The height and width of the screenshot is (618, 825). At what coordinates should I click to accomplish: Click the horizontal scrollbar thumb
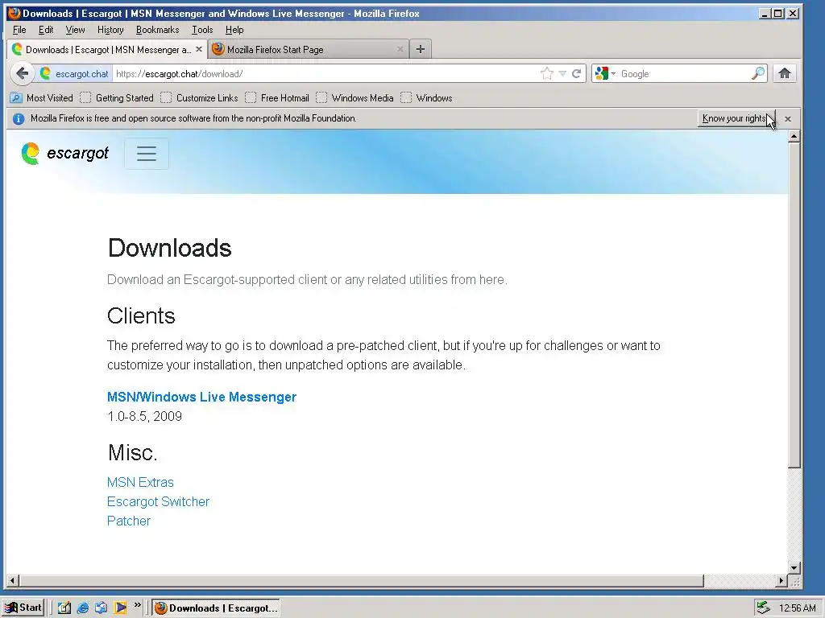(362, 581)
